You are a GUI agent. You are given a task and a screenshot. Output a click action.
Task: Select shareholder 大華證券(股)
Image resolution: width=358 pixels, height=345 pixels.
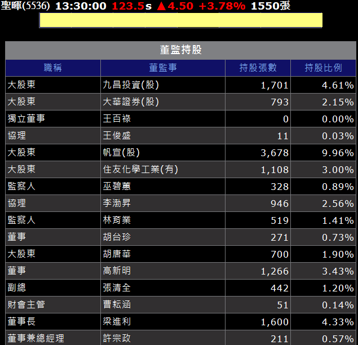[131, 101]
